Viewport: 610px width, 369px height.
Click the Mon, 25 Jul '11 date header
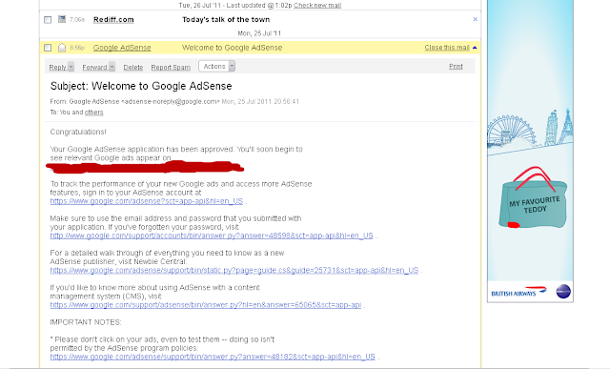[x=259, y=33]
